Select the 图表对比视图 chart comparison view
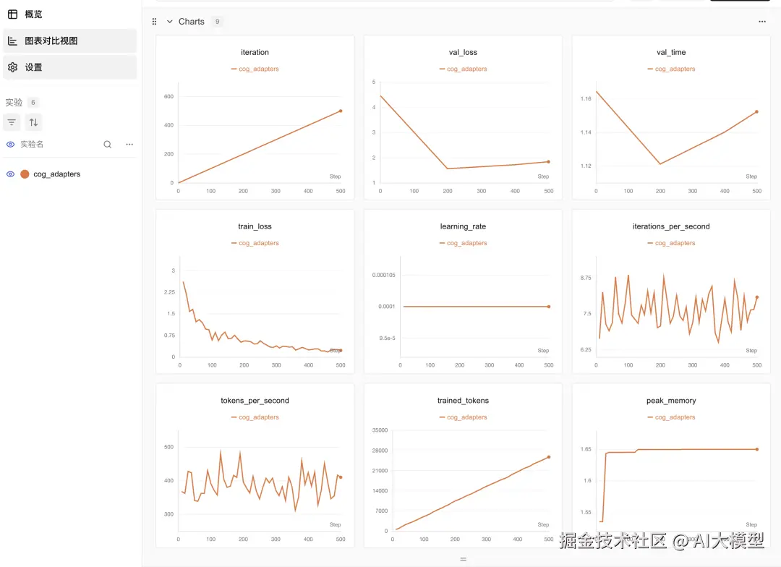Screen dimensions: 781x567 coord(69,40)
